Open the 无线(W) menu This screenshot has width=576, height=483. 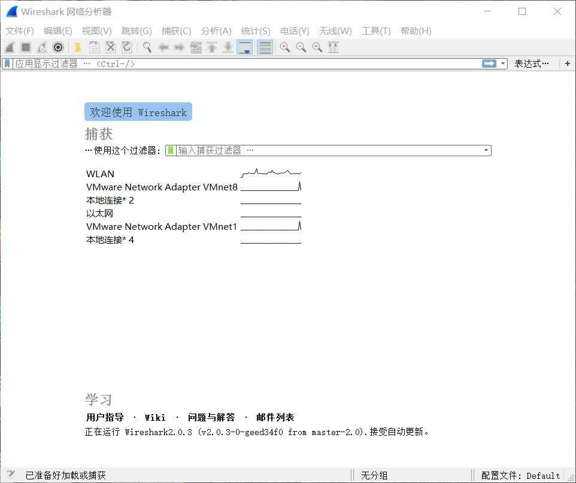(x=335, y=31)
